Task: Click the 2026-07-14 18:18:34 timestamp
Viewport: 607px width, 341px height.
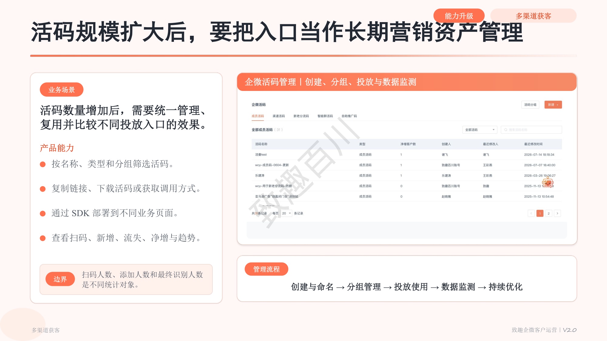Action: point(539,155)
